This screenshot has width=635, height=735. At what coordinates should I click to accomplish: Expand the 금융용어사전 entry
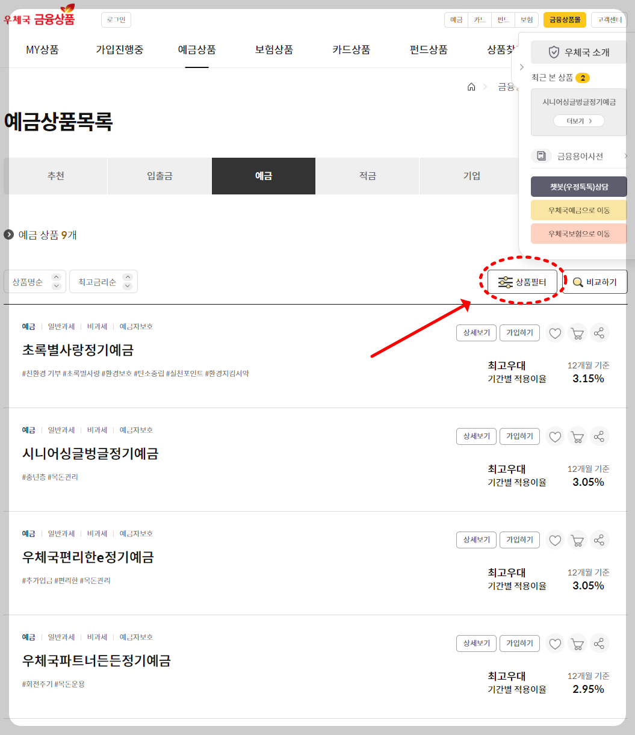[x=579, y=156]
